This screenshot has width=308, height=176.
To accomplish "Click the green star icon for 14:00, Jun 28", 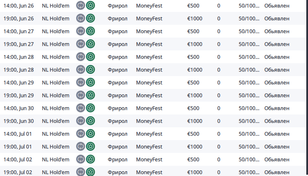I will (90, 57).
